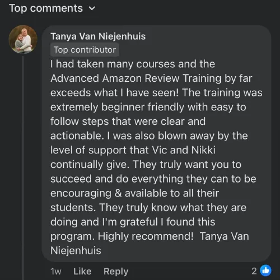
Task: Open Tanya's circular profile picture
Action: point(23,39)
